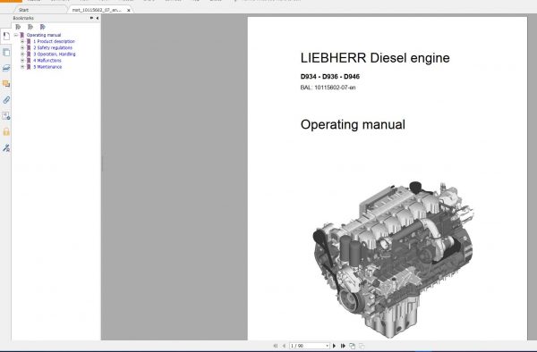Image resolution: width=537 pixels, height=352 pixels.
Task: Open the Signatures pen panel icon
Action: [x=6, y=147]
